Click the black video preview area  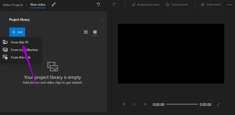point(171,54)
